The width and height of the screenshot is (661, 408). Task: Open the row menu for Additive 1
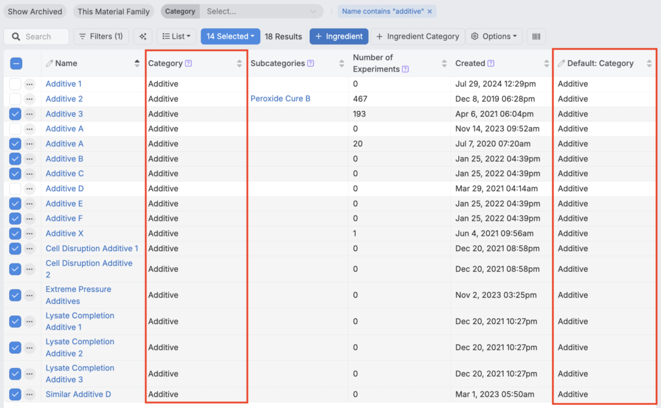(x=30, y=84)
